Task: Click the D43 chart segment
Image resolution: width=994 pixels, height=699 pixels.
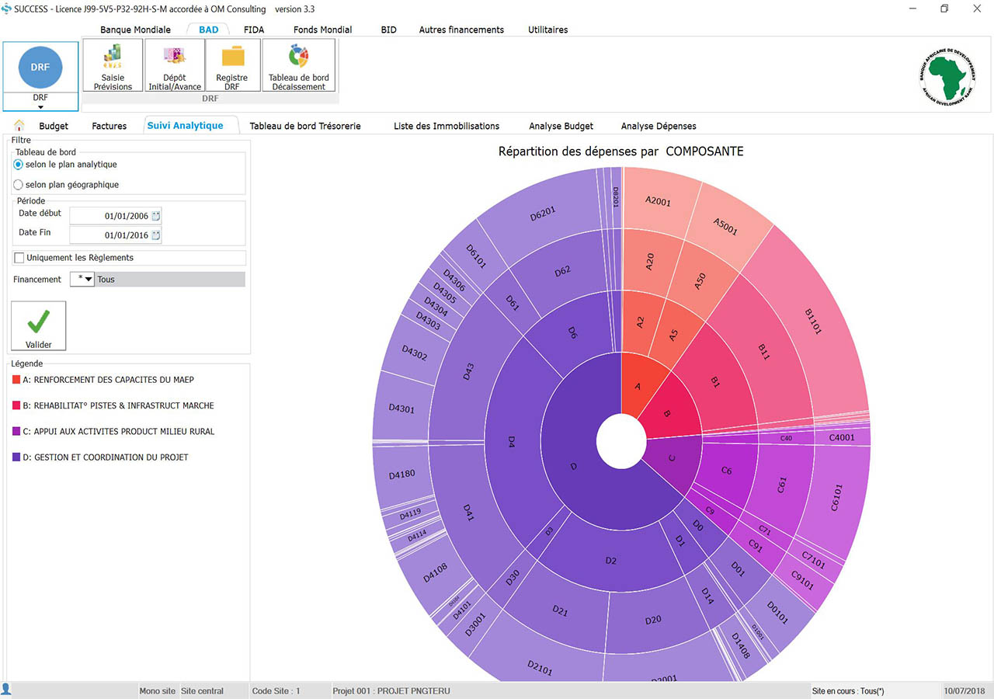Action: tap(468, 370)
